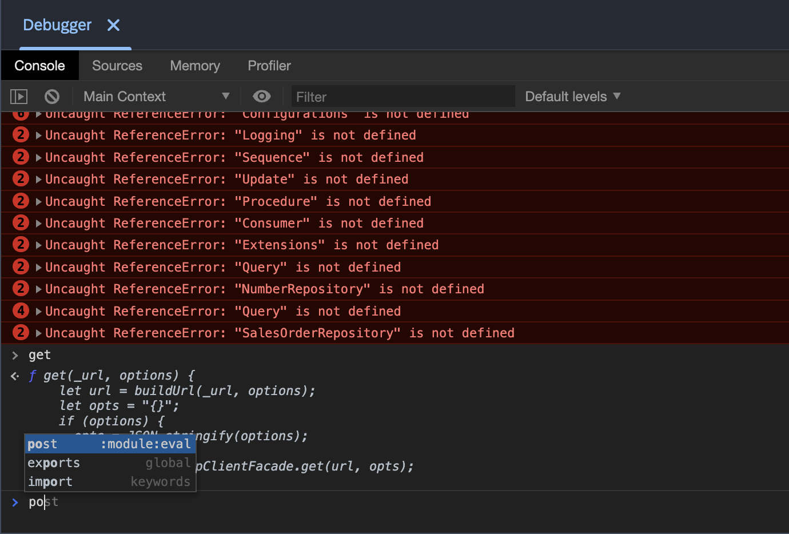Open the Main Context dropdown
The image size is (789, 534).
tap(157, 97)
